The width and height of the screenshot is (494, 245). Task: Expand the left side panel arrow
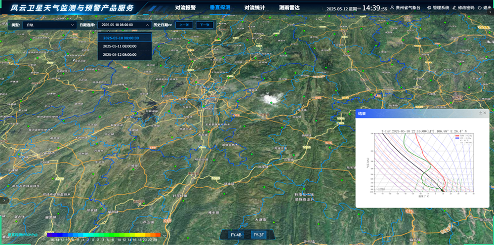point(3,200)
